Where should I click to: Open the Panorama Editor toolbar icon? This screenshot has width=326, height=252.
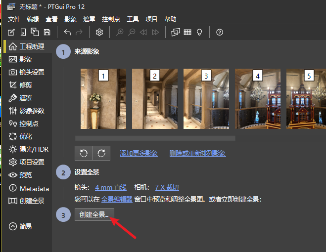176,32
